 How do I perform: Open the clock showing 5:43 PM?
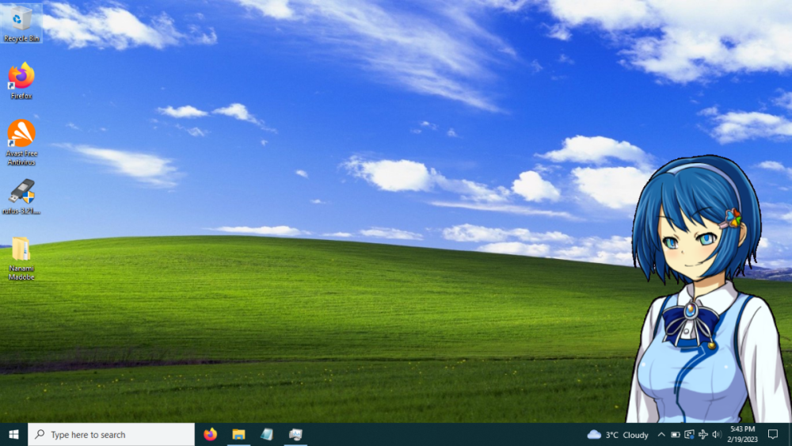[743, 434]
